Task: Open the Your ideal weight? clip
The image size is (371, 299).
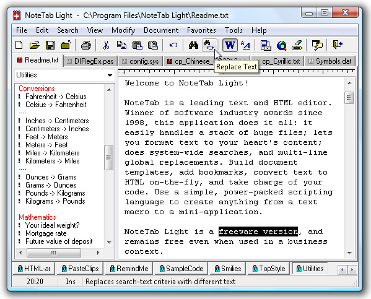Action: tap(52, 225)
